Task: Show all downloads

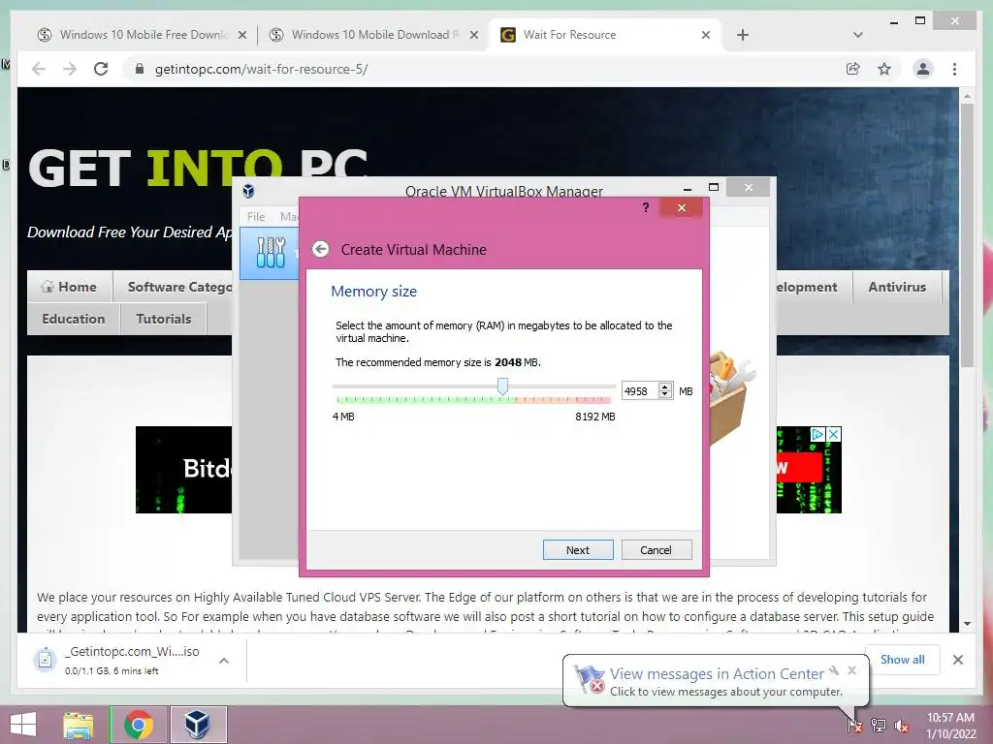Action: (902, 659)
